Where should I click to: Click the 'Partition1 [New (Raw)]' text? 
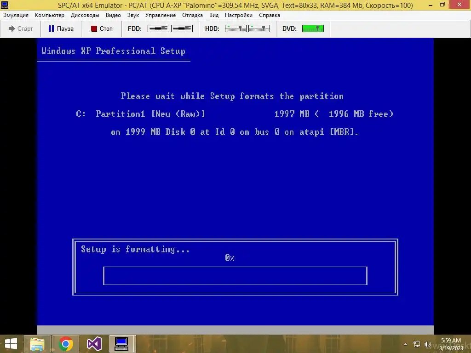(150, 114)
